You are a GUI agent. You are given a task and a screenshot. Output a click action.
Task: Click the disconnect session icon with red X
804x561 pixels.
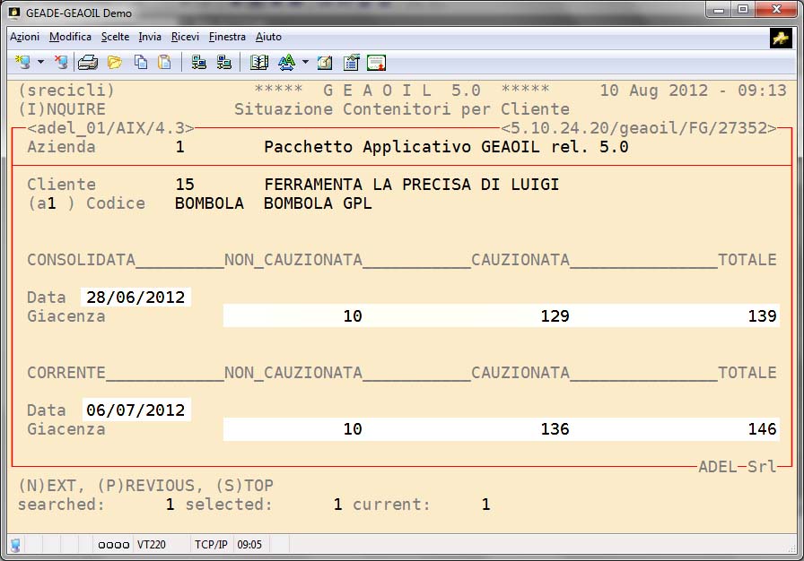click(x=61, y=63)
